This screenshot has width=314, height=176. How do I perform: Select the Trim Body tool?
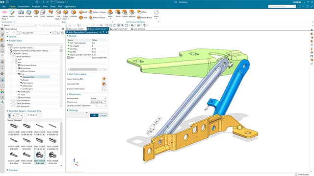coord(58,14)
